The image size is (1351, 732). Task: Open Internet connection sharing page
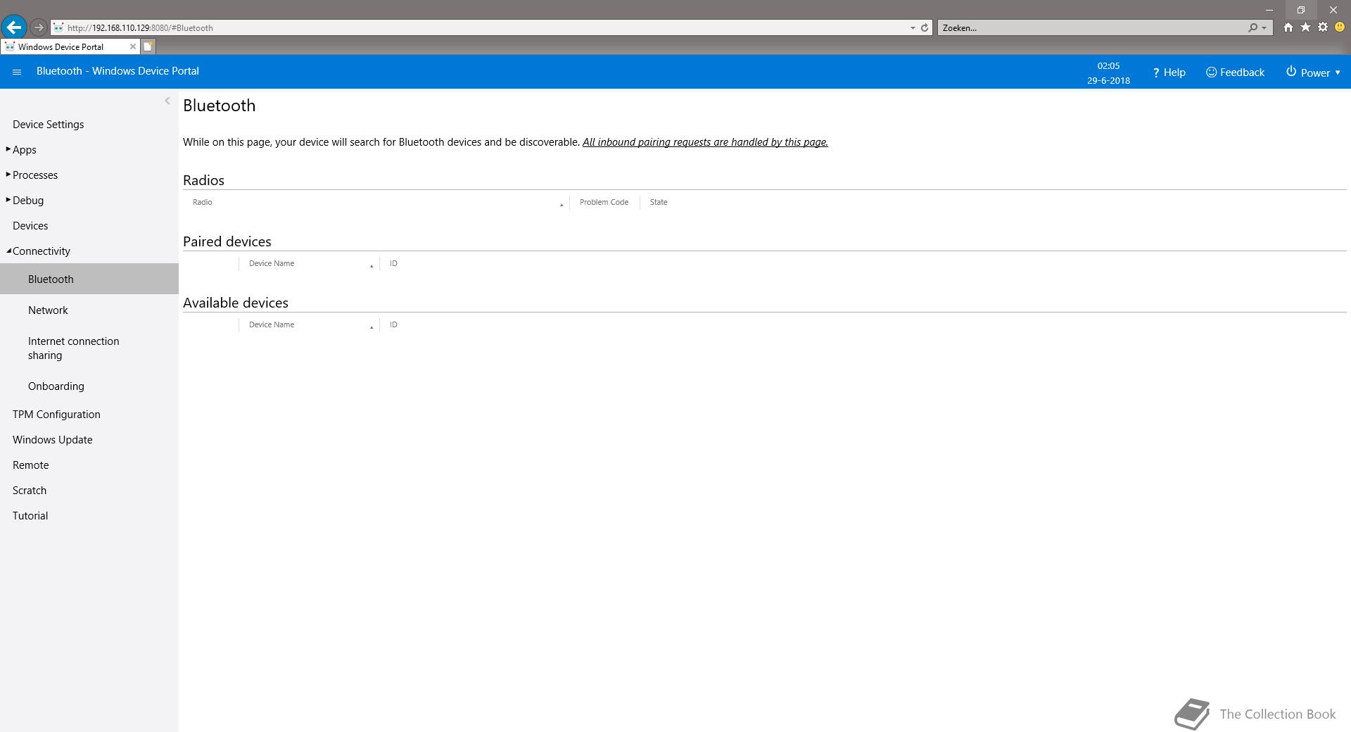click(74, 348)
